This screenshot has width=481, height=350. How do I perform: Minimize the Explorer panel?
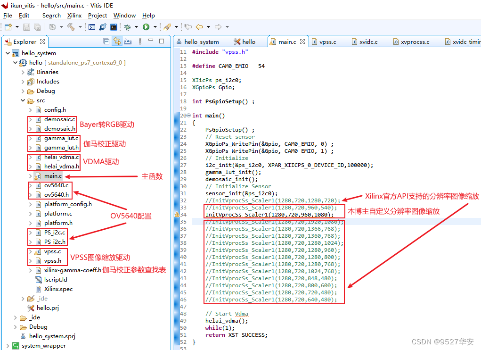pyautogui.click(x=151, y=40)
